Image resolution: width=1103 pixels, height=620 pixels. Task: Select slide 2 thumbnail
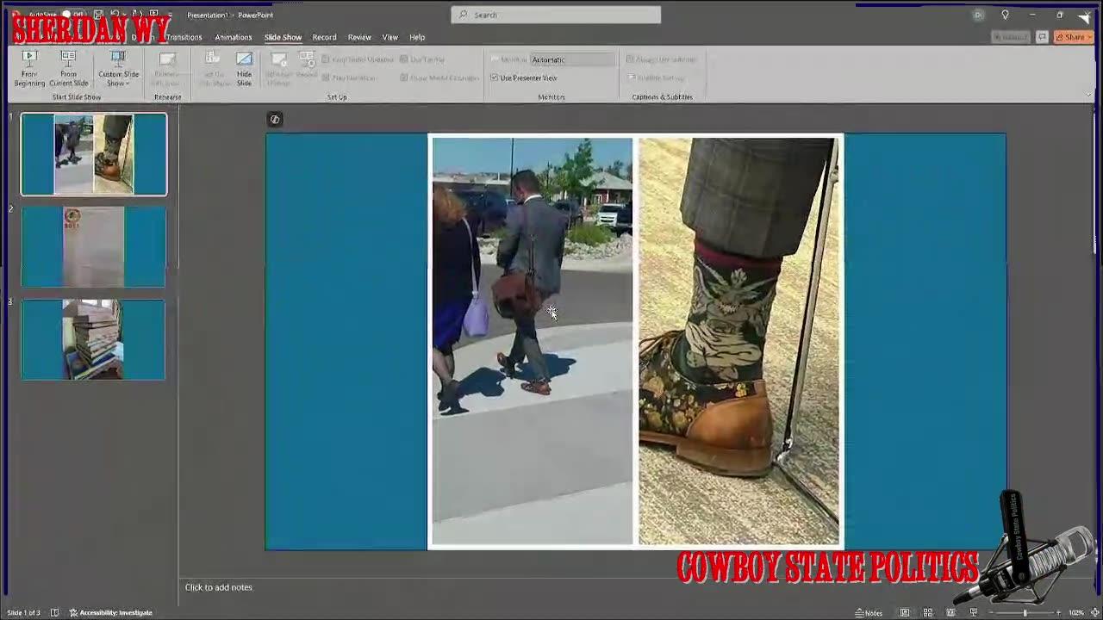tap(93, 246)
